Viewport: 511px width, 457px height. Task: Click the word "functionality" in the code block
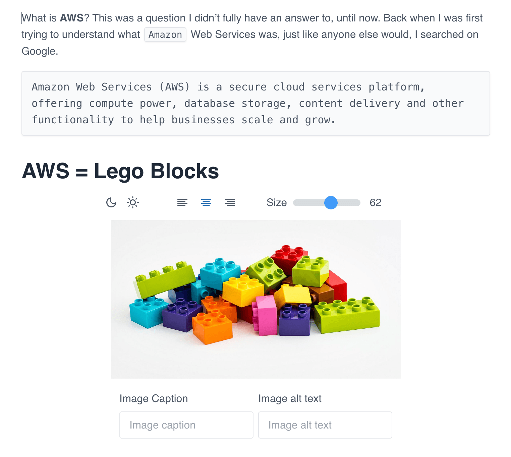click(73, 120)
